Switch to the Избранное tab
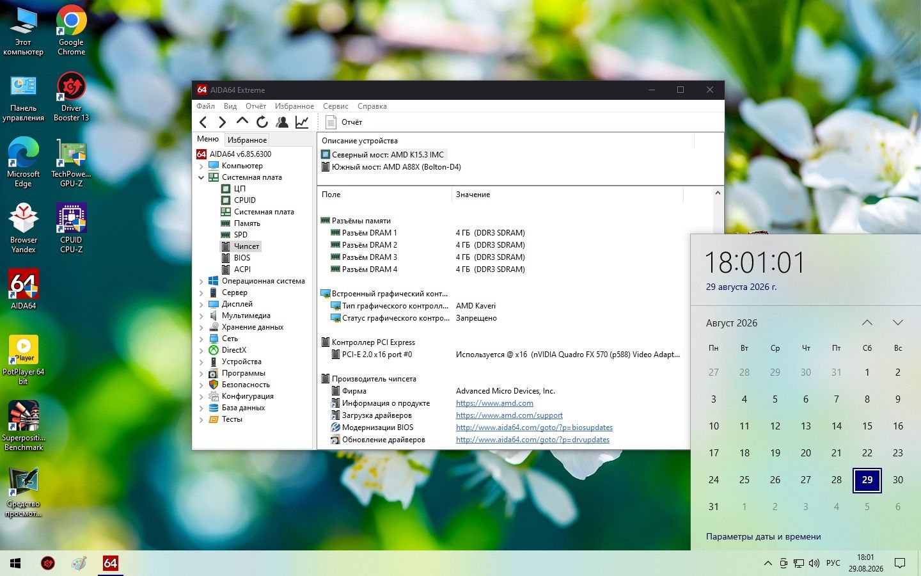This screenshot has width=921, height=576. [247, 140]
